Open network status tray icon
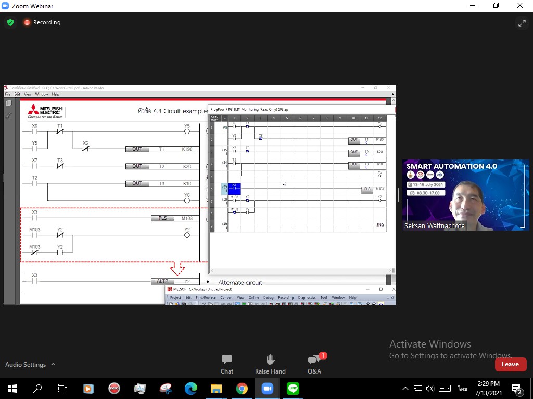533x399 pixels. [x=418, y=389]
